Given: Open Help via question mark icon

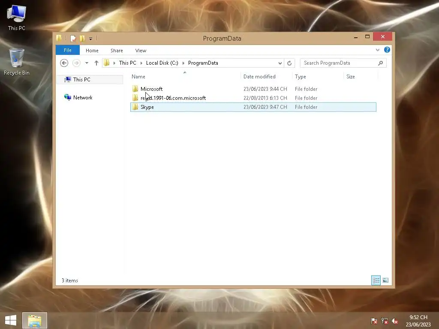Looking at the screenshot, I should coord(387,50).
